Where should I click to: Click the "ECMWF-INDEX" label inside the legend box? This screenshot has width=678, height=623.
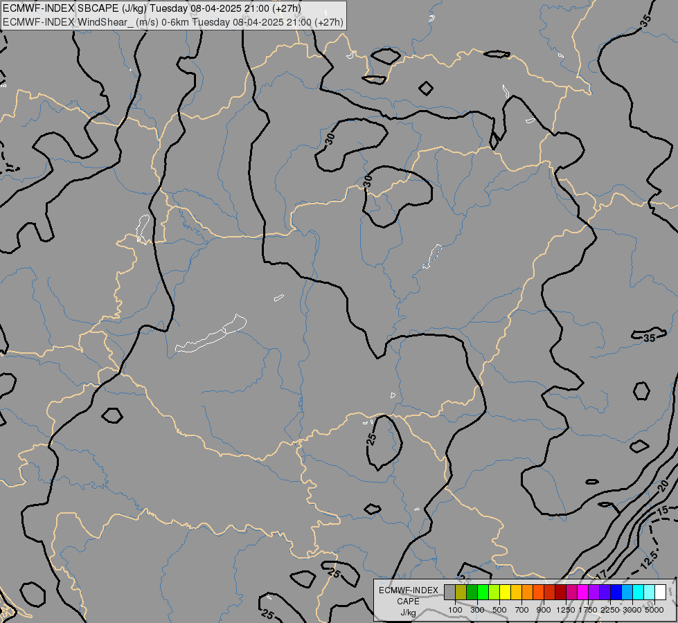coord(409,590)
